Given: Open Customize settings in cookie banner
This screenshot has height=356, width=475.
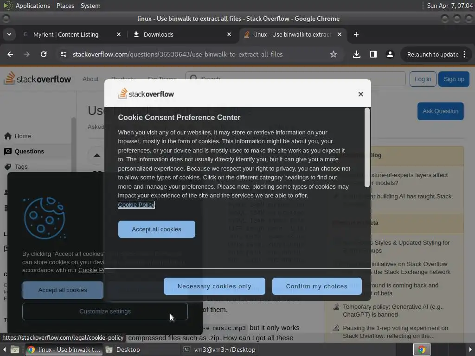Looking at the screenshot, I should pos(105,311).
